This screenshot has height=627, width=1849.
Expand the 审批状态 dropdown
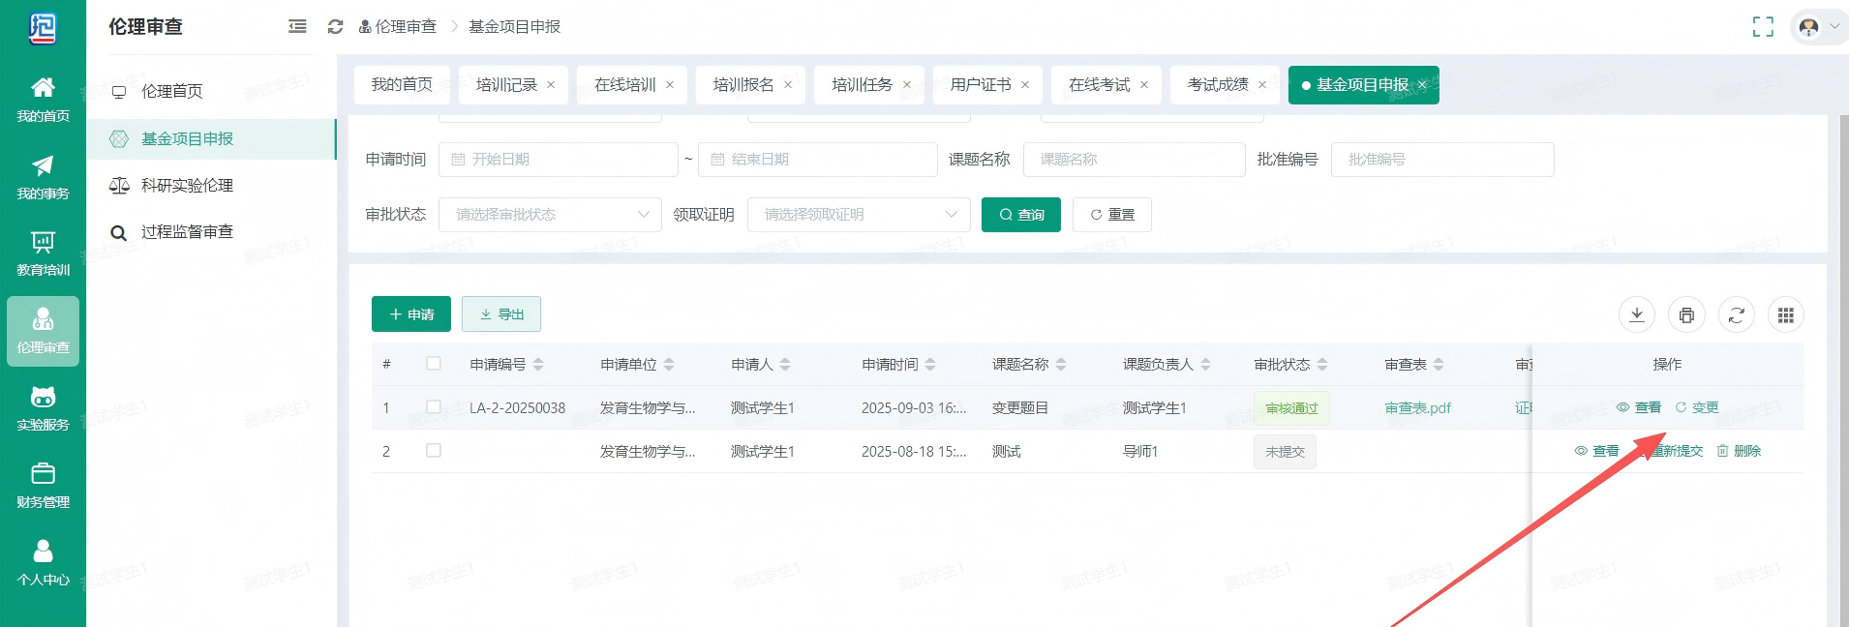click(550, 215)
